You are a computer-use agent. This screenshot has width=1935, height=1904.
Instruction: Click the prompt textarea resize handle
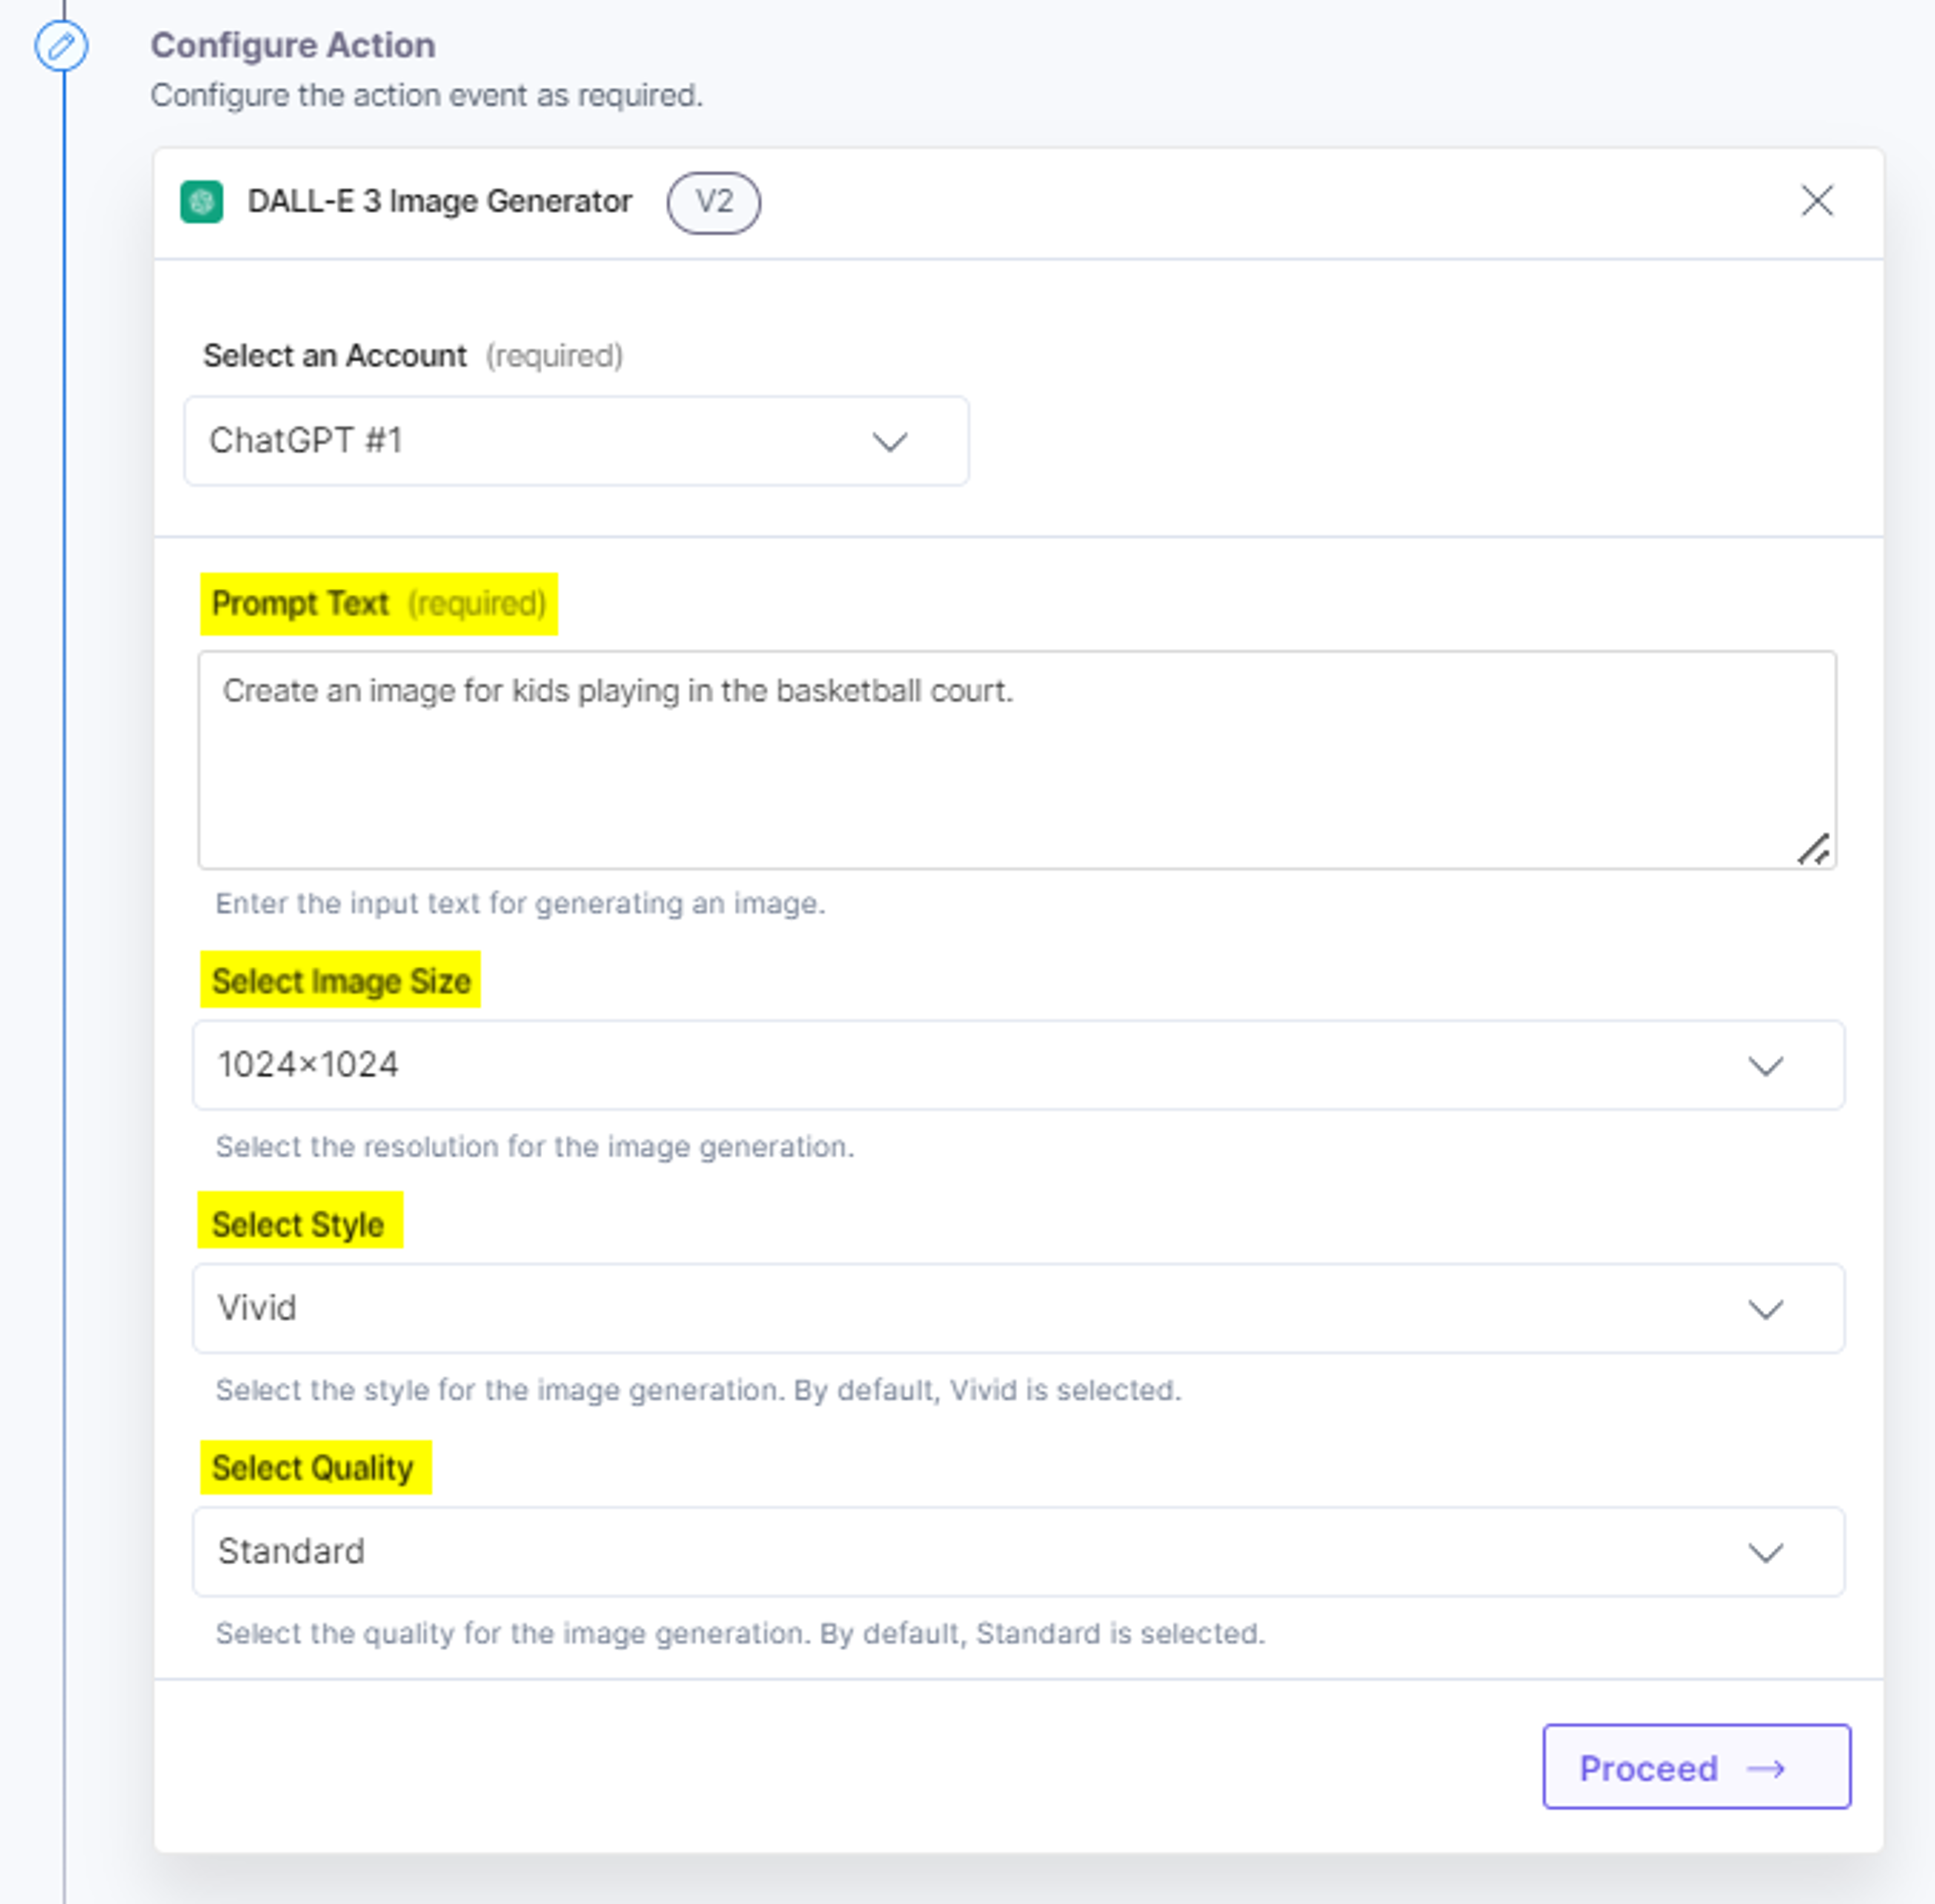click(x=1813, y=849)
